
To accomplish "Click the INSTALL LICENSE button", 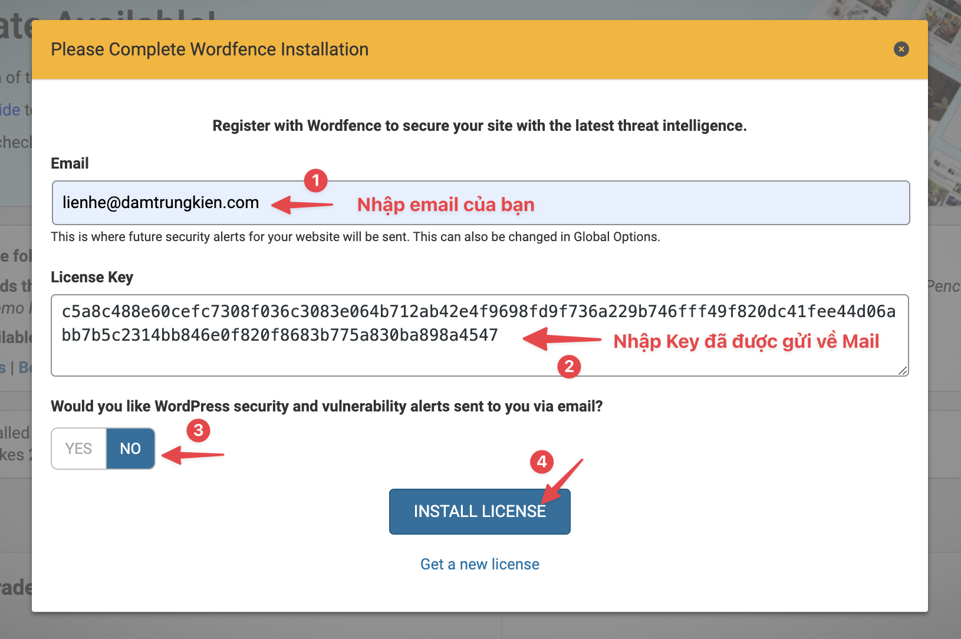I will pos(479,511).
